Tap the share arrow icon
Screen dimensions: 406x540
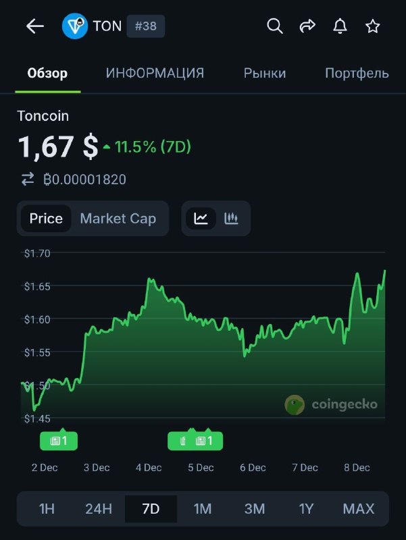coord(307,26)
